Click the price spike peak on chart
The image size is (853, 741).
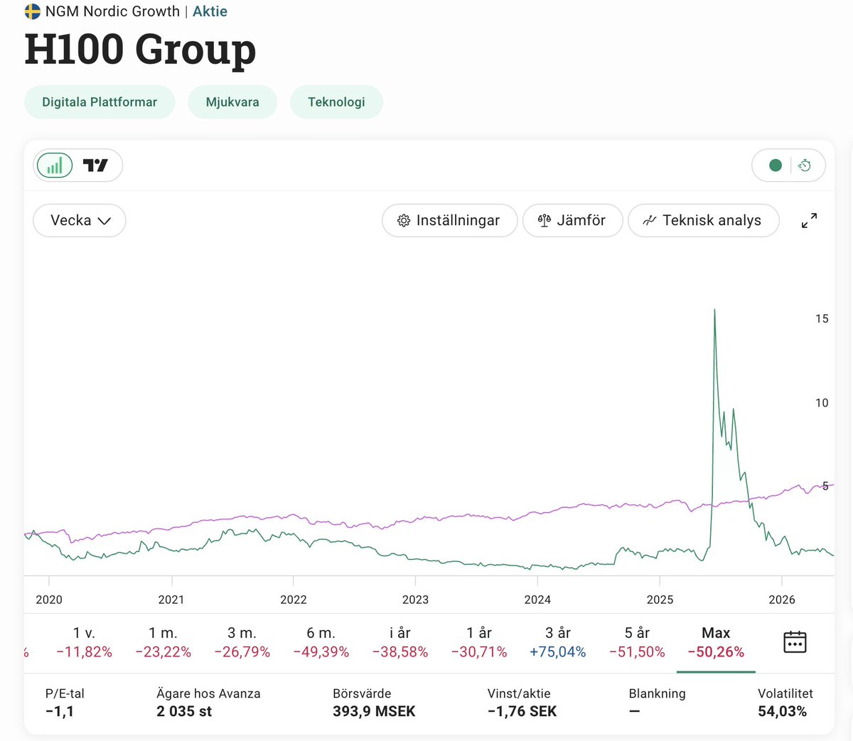[714, 310]
